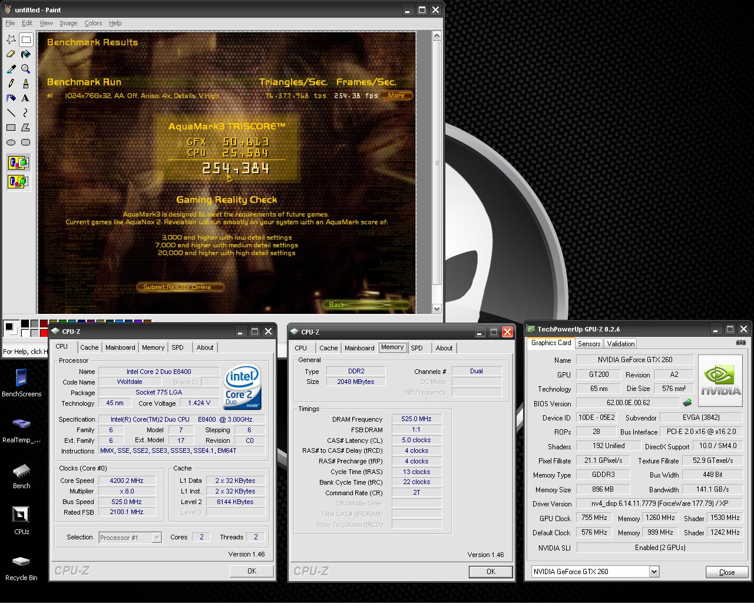Choose the Ellipse shape tool
The width and height of the screenshot is (754, 603).
(x=11, y=142)
